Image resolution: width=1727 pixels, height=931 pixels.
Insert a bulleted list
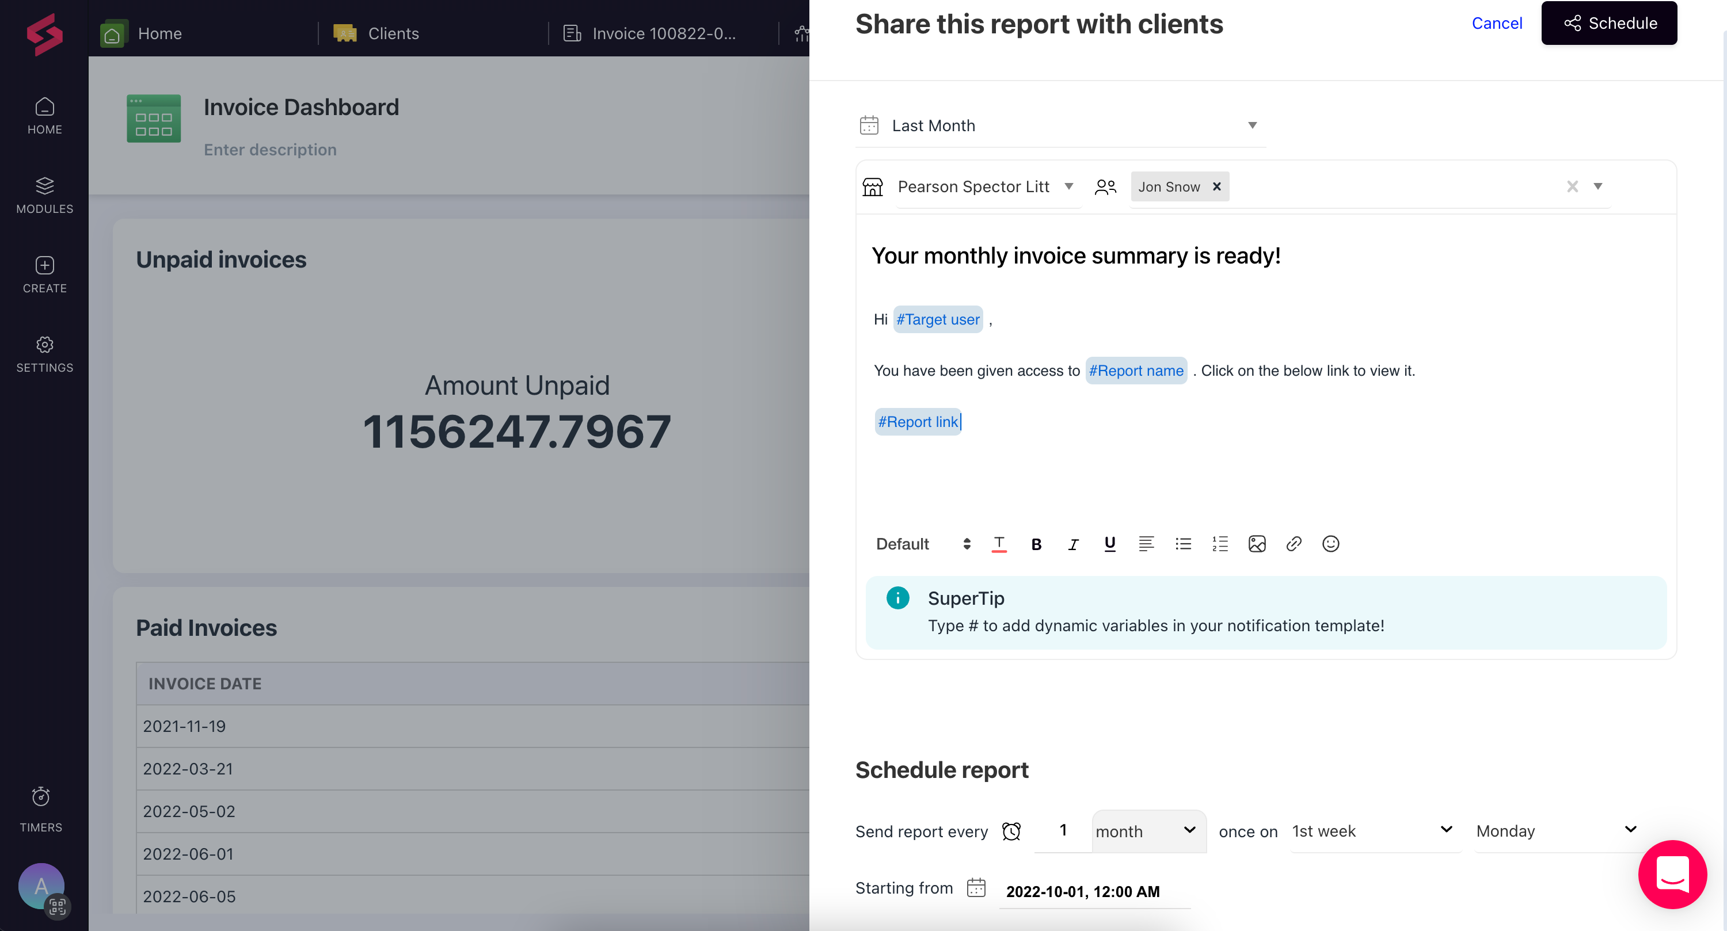[x=1184, y=544]
